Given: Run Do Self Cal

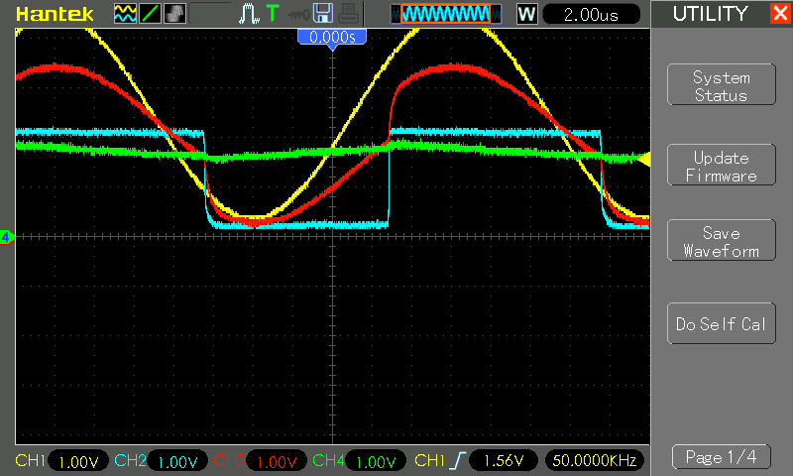Looking at the screenshot, I should pyautogui.click(x=722, y=323).
